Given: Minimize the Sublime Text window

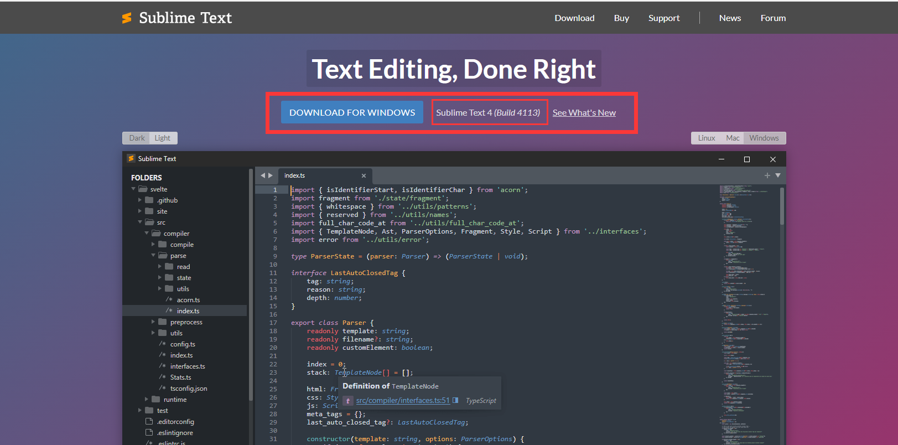Looking at the screenshot, I should coord(721,159).
